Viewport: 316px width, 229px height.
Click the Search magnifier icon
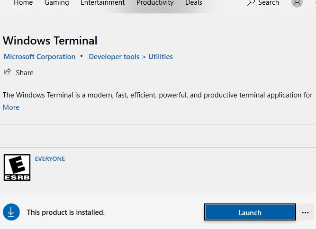click(x=251, y=3)
